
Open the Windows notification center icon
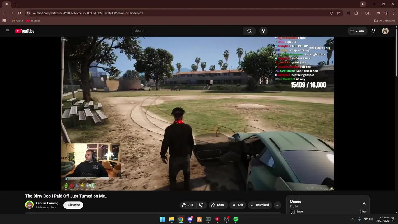pos(392,219)
